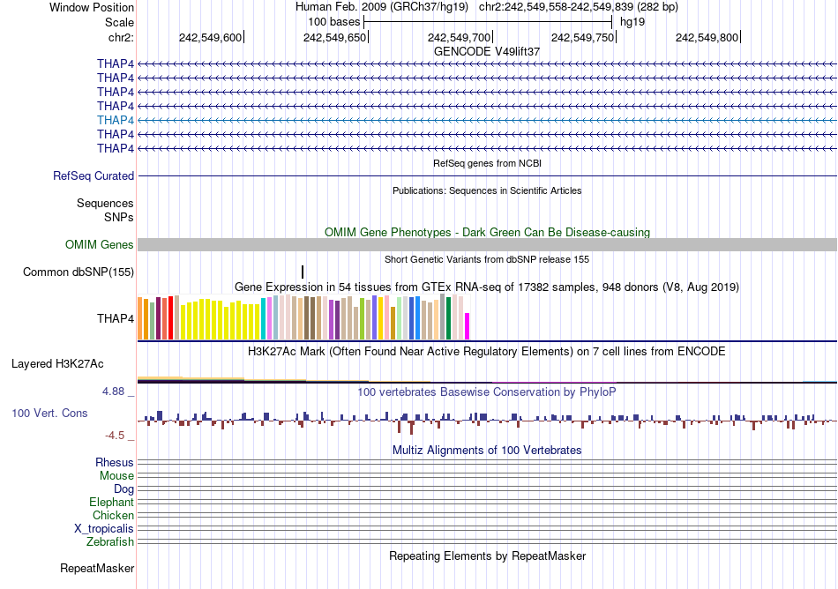The height and width of the screenshot is (589, 838).
Task: Click the black SNP tick in dbSNP track
Action: [303, 272]
